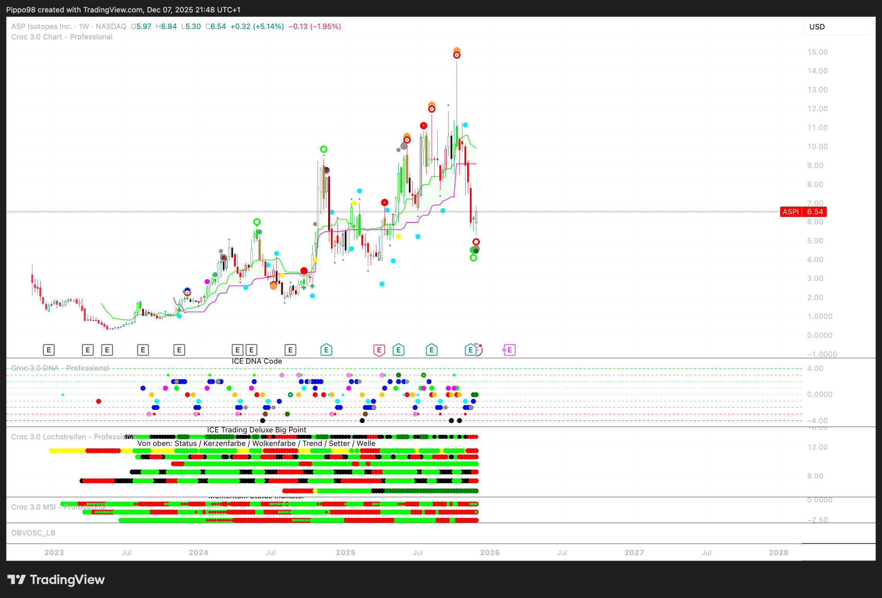882x598 pixels.
Task: Click the TradingView logo at bottom left
Action: point(56,579)
